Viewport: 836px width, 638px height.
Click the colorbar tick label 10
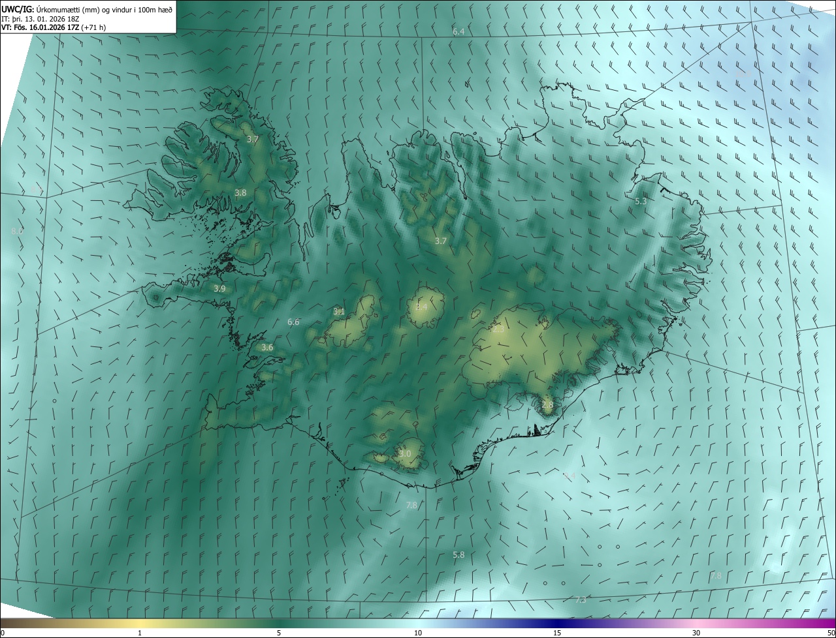click(418, 633)
